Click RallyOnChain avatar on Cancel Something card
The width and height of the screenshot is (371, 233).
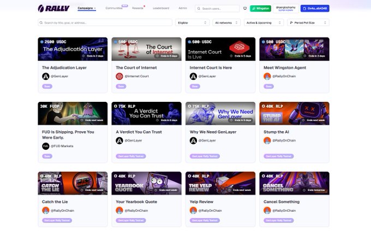coord(267,210)
